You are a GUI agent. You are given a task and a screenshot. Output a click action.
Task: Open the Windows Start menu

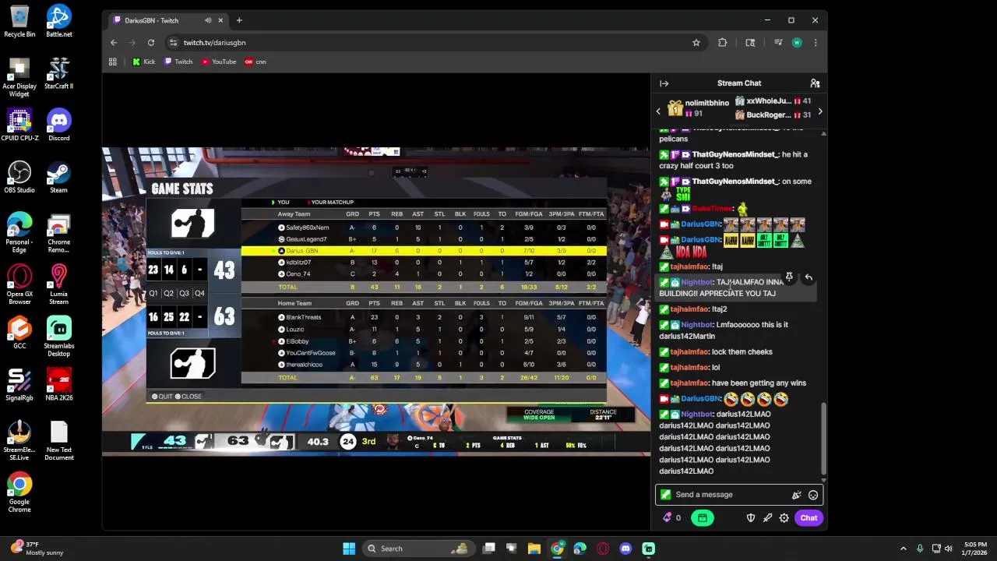pyautogui.click(x=349, y=549)
